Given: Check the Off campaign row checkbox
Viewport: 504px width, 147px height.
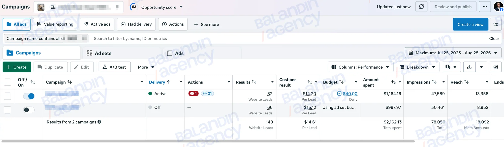Looking at the screenshot, I should [8, 110].
